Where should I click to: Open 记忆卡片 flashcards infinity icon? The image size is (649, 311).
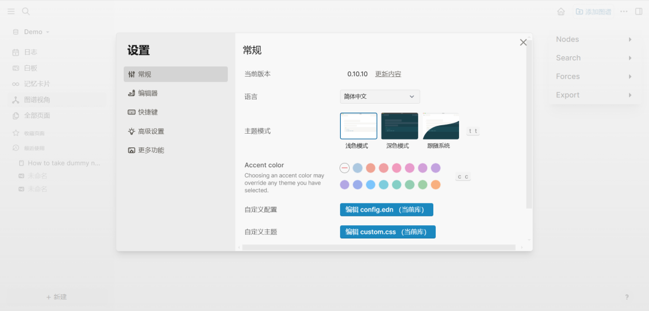click(16, 84)
